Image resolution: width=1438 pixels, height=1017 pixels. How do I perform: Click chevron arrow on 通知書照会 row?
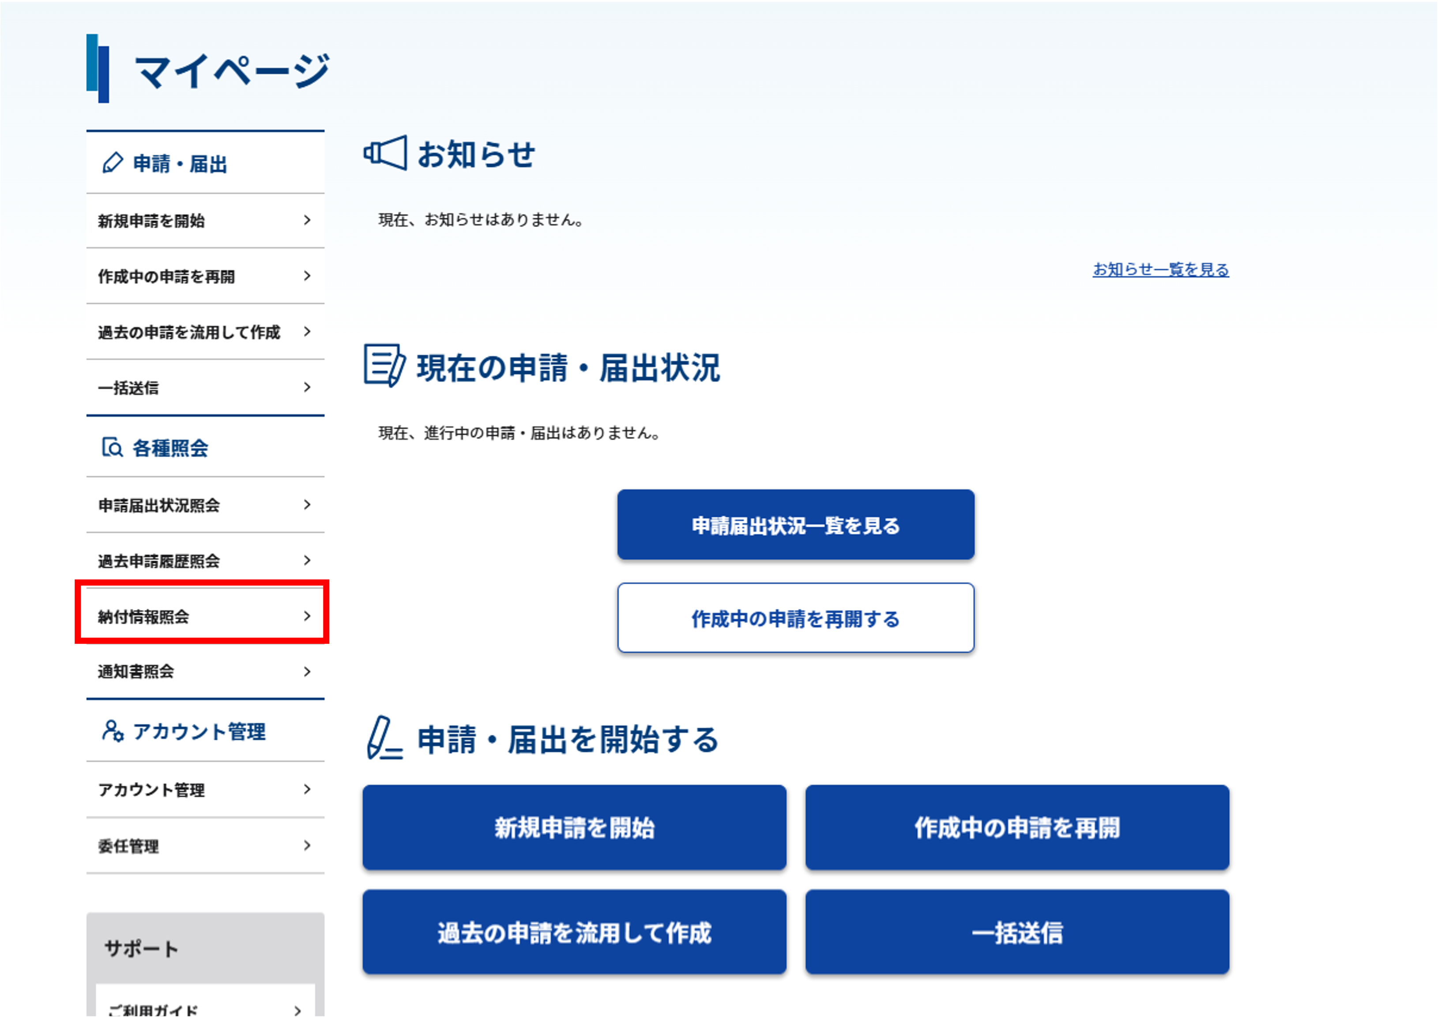tap(307, 672)
